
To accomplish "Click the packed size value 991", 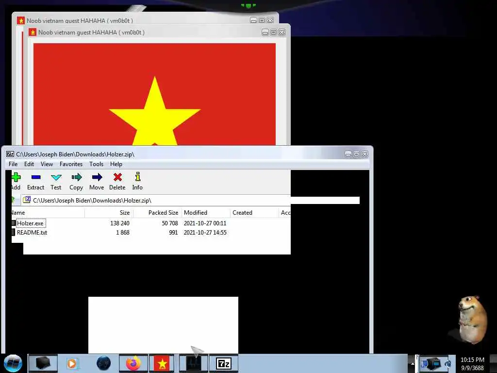I will [173, 233].
